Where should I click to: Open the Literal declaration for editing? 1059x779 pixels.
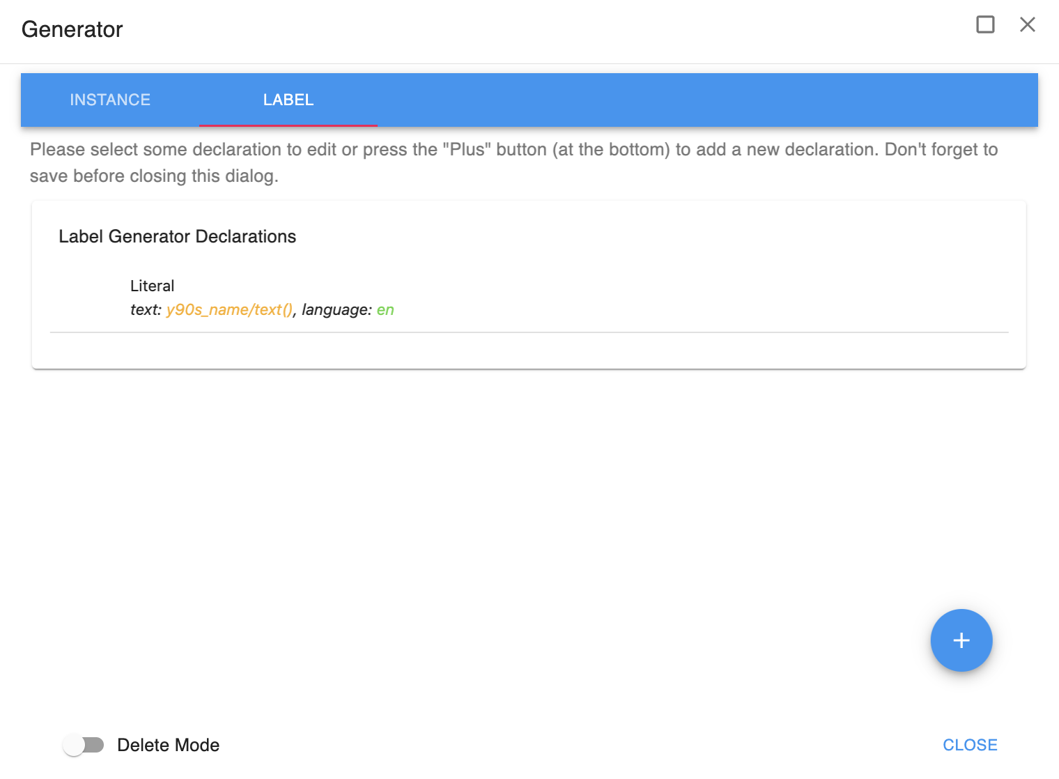pos(152,286)
